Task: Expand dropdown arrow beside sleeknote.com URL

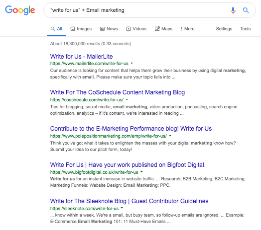Action: point(122,208)
